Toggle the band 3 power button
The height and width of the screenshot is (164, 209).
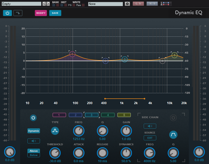tap(33, 118)
